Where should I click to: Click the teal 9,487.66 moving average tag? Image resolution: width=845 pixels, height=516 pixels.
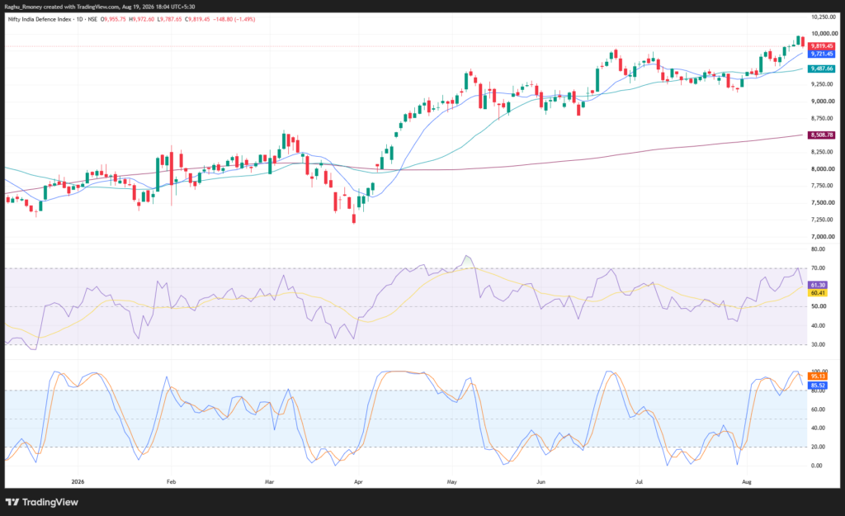[x=822, y=69]
